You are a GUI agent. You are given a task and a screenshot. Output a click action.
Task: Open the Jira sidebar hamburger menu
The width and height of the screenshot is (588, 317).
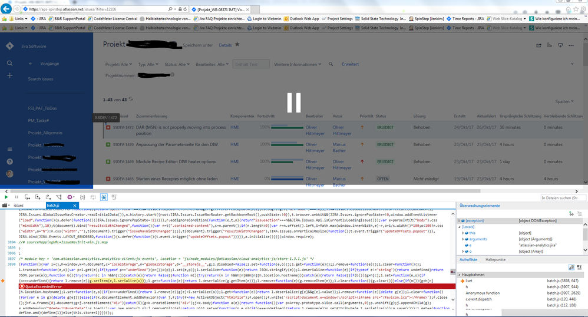pos(10,149)
